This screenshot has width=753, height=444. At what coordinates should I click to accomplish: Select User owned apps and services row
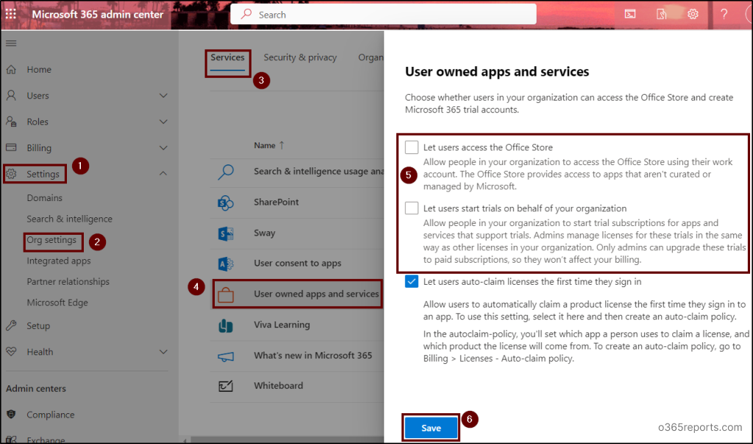tap(298, 294)
